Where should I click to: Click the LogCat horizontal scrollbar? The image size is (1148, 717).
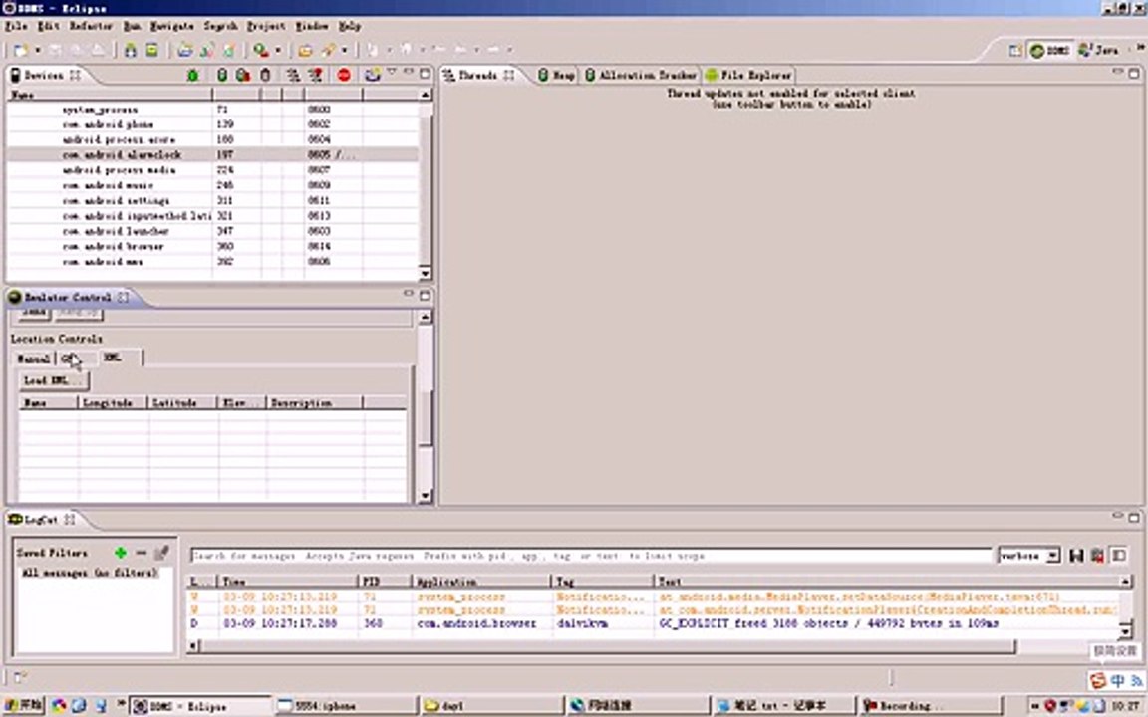[608, 646]
